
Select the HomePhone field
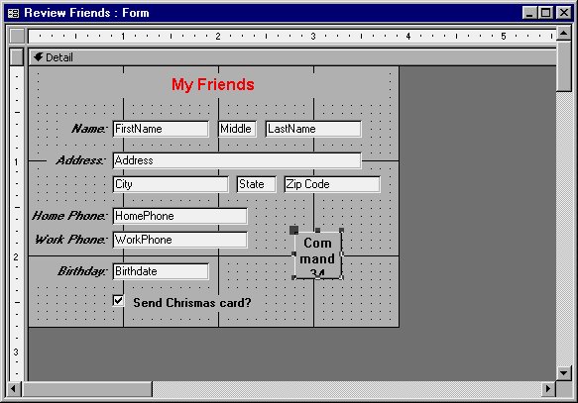(x=179, y=216)
